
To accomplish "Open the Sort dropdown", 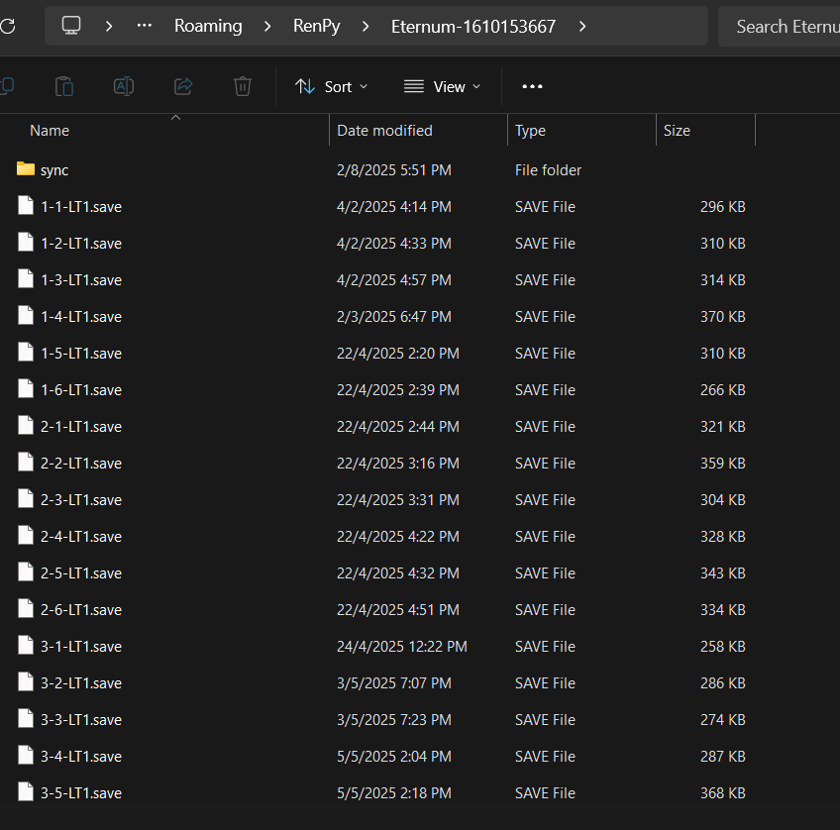I will [x=332, y=86].
